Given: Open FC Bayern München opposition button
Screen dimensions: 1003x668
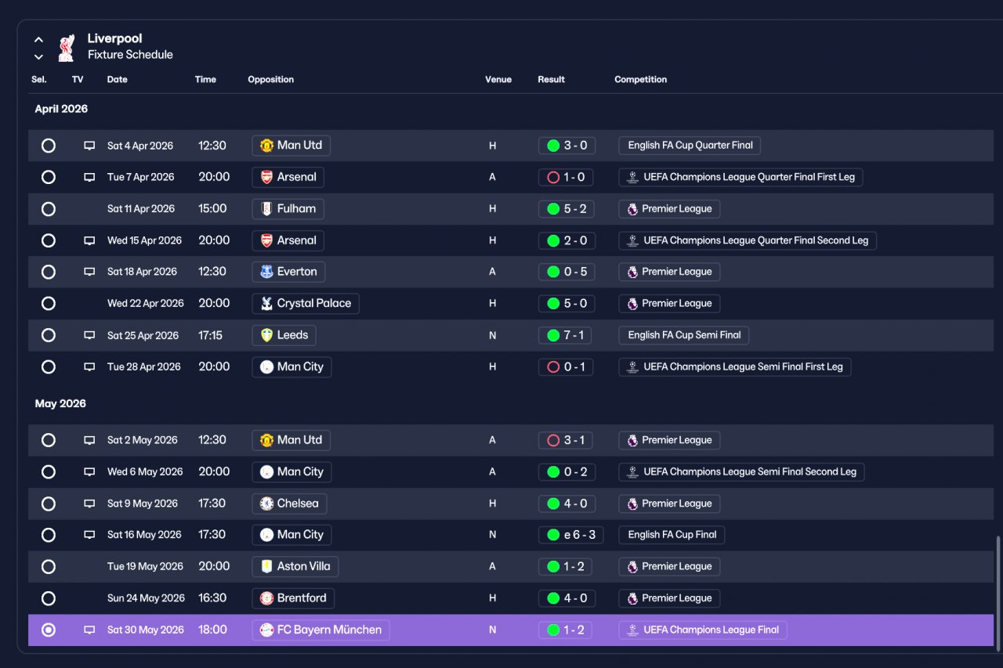Looking at the screenshot, I should (x=320, y=630).
